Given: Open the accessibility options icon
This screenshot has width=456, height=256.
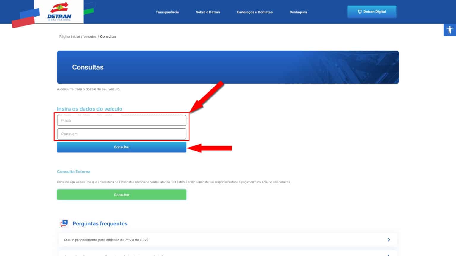Looking at the screenshot, I should click(449, 30).
